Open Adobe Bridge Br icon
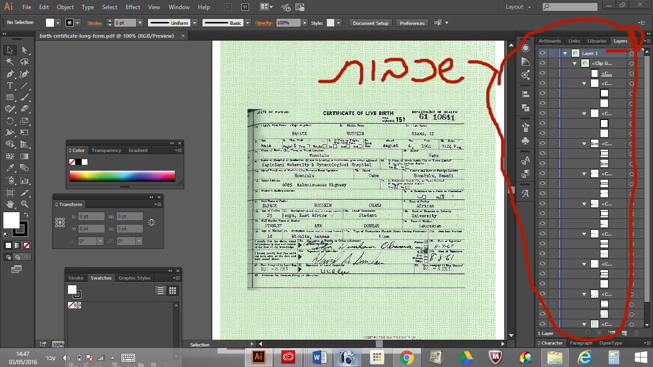Image resolution: width=653 pixels, height=367 pixels. (x=229, y=7)
